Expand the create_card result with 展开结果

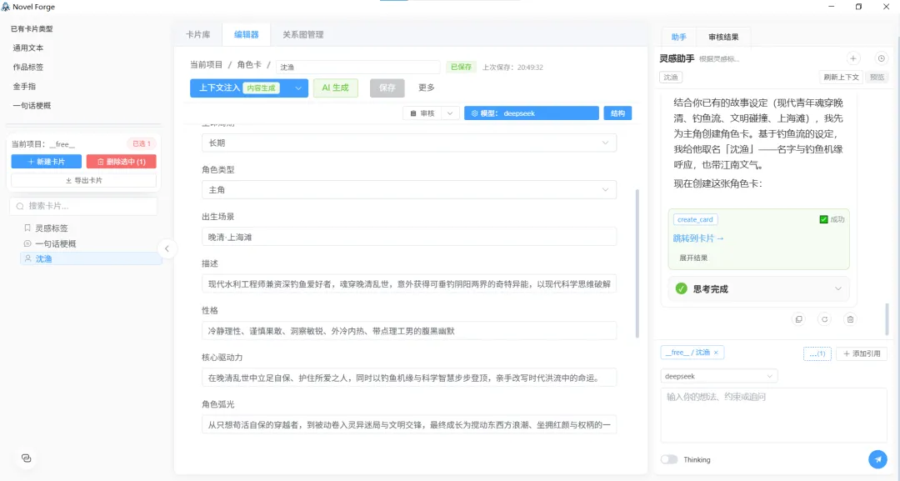pyautogui.click(x=693, y=258)
